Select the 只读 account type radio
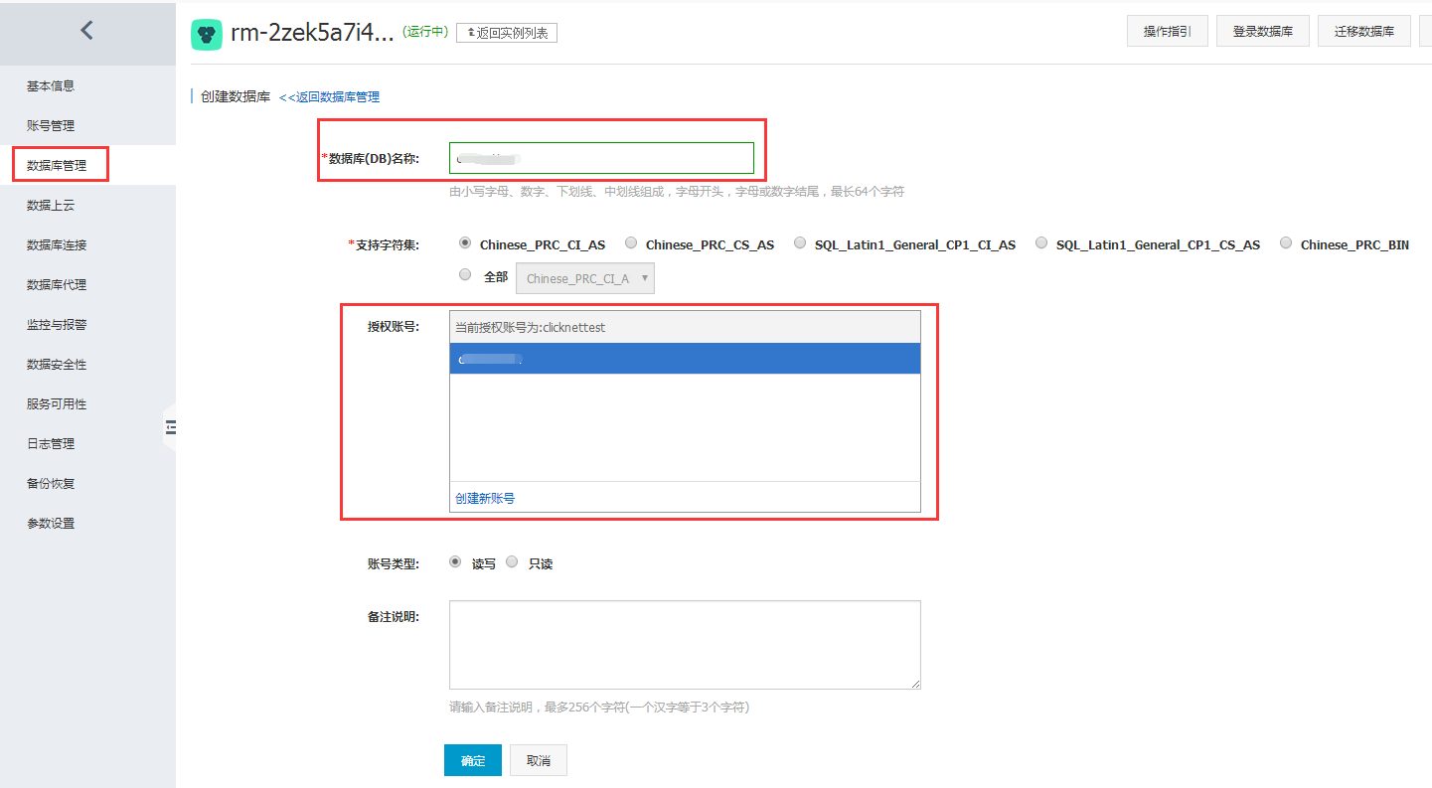This screenshot has height=788, width=1432. [513, 562]
